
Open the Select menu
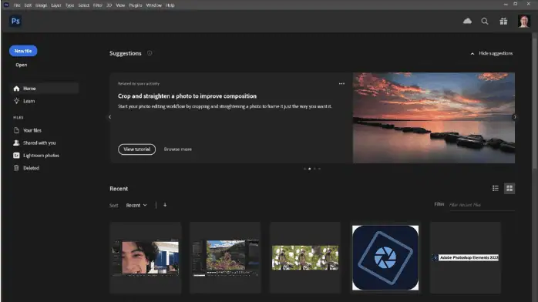pos(83,5)
